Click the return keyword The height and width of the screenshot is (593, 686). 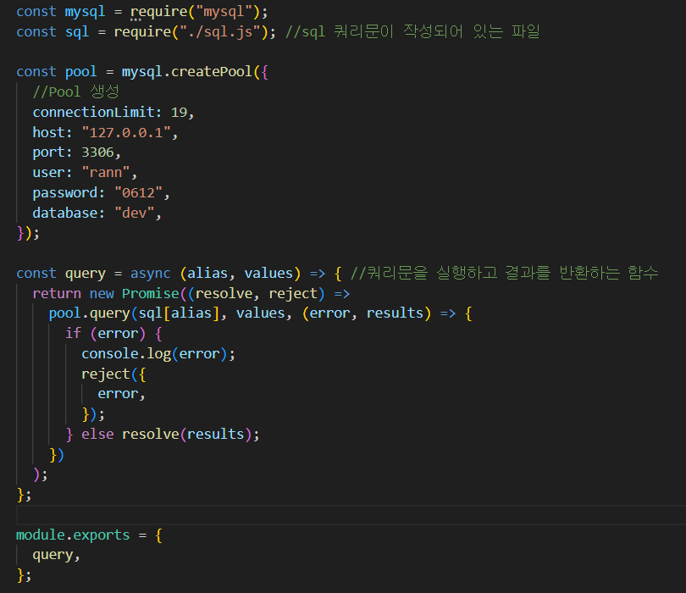(57, 294)
